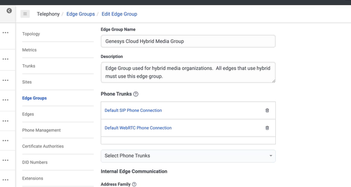
Task: Open bottom three-dot options menu
Action: (5, 180)
